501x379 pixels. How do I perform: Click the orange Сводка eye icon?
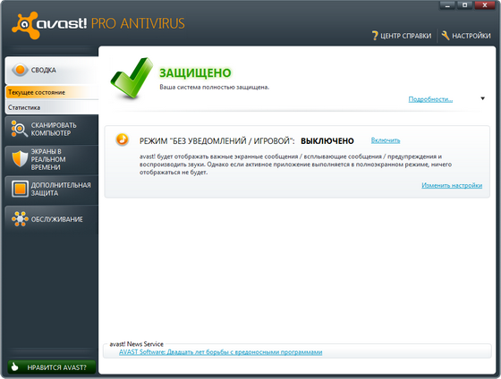point(20,70)
